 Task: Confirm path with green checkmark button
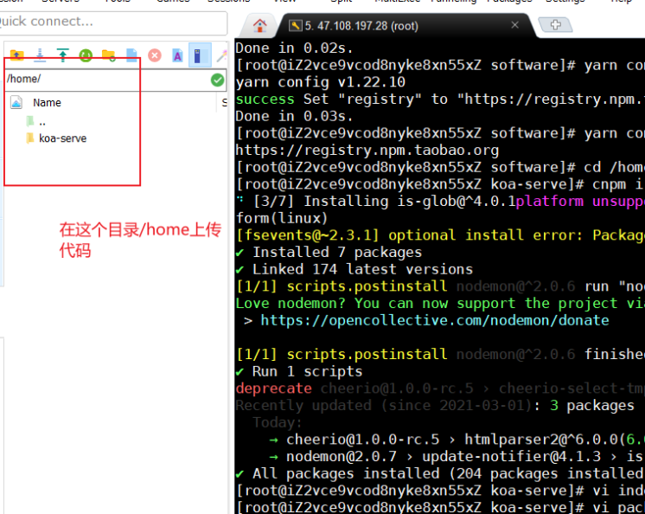point(217,80)
